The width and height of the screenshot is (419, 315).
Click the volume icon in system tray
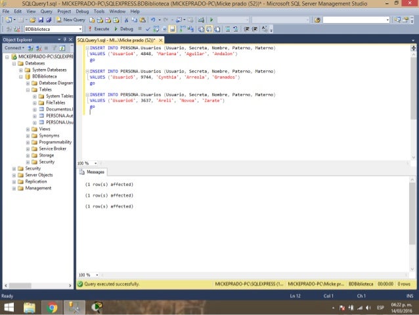coord(369,308)
